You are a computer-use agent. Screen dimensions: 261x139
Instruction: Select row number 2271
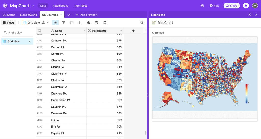40,133
